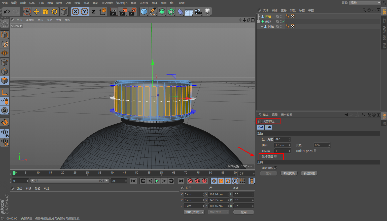387x221 pixels.
Task: Add a cube primitive object
Action: [x=144, y=12]
